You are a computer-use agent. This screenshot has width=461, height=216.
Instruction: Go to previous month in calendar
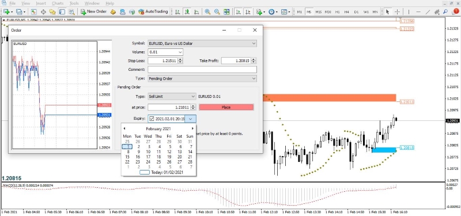[x=124, y=128]
